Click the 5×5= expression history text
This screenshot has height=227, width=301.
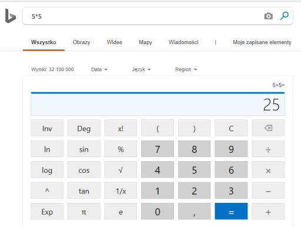(279, 85)
